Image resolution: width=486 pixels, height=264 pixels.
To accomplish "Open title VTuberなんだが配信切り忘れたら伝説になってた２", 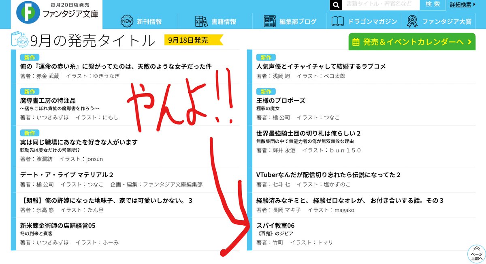I will [328, 175].
